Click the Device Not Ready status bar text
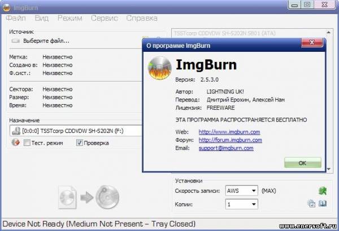Image resolution: width=339 pixels, height=231 pixels. coord(99,224)
